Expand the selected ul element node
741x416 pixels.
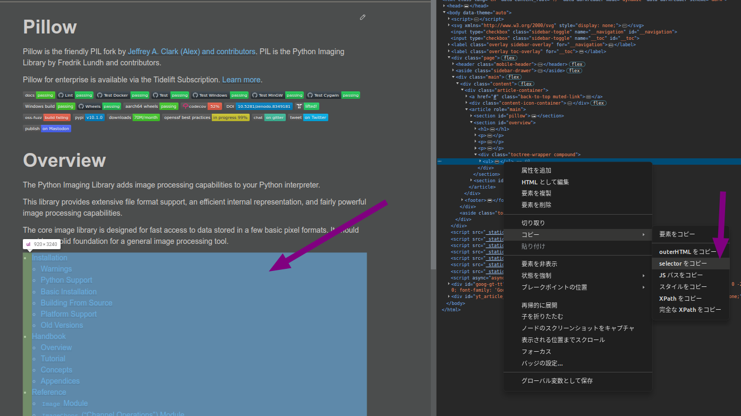tap(480, 161)
